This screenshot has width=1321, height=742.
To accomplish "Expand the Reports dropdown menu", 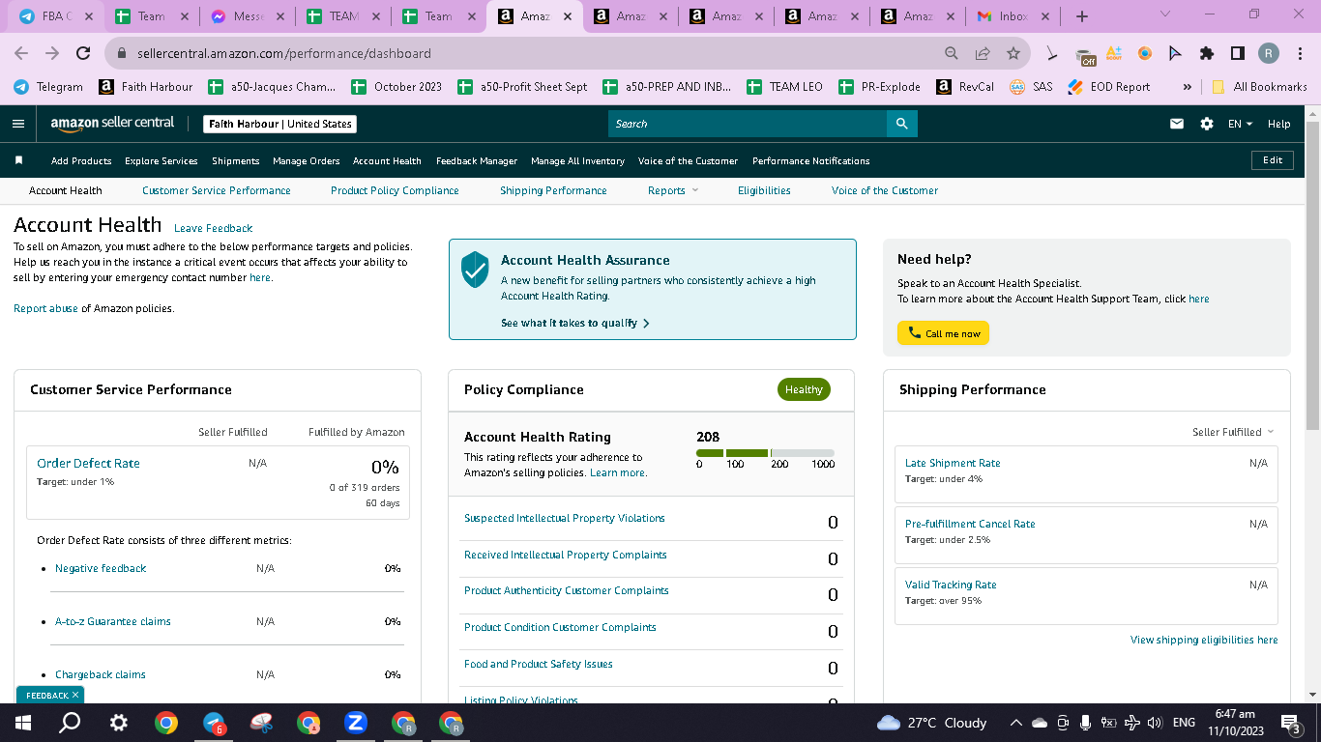I will (x=673, y=190).
